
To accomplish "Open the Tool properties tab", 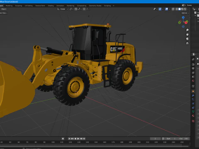I will (193, 59).
